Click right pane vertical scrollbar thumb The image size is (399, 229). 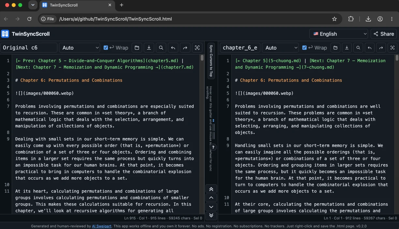[x=397, y=58]
